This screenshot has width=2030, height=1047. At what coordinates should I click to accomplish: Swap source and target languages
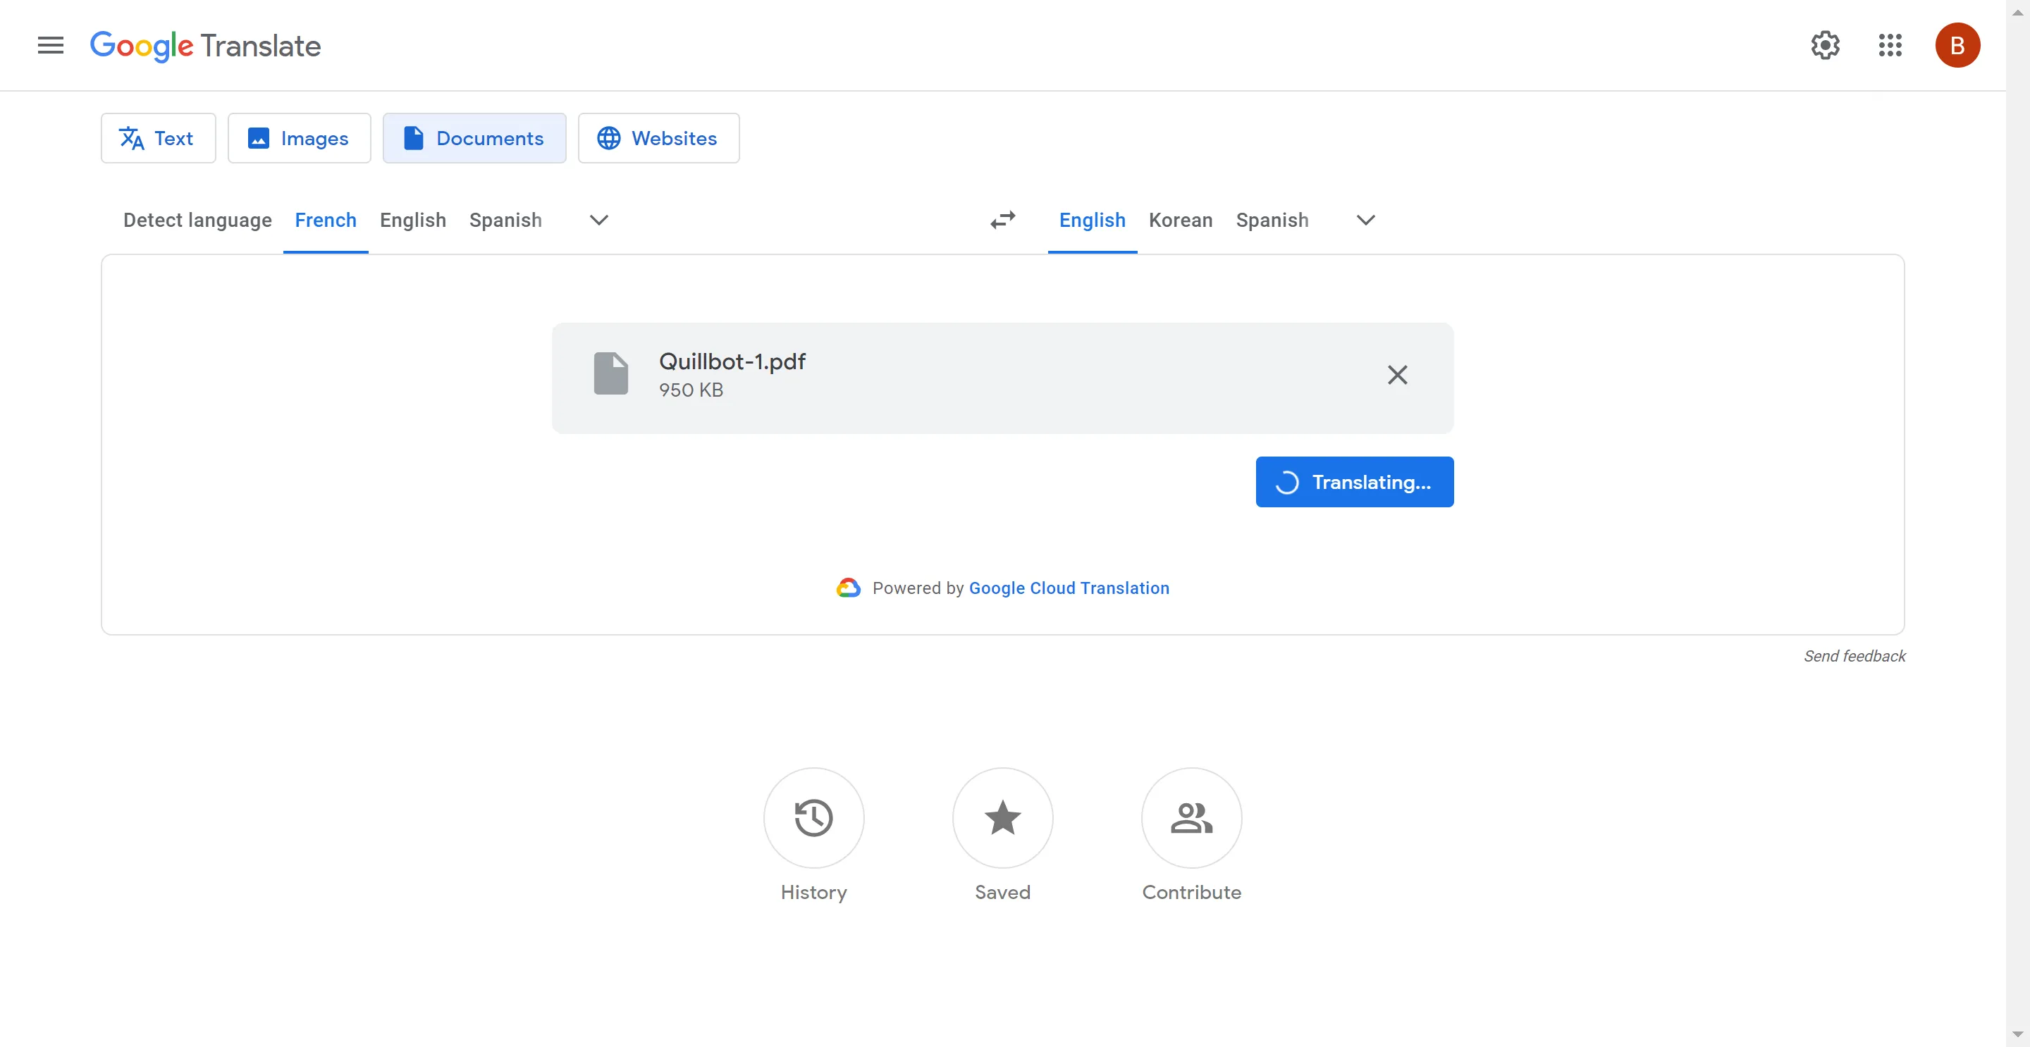click(x=1002, y=220)
